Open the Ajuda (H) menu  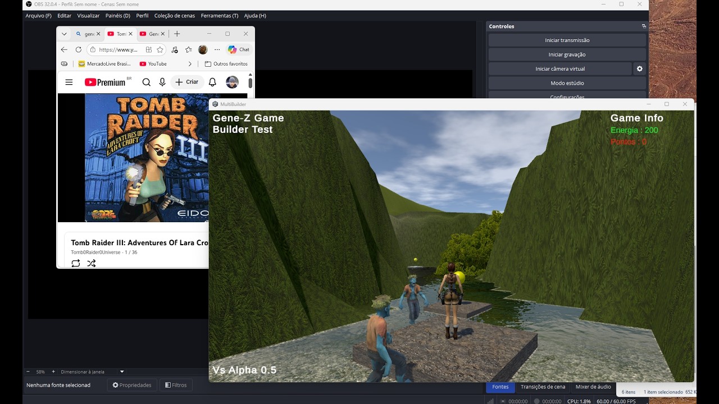pyautogui.click(x=255, y=16)
